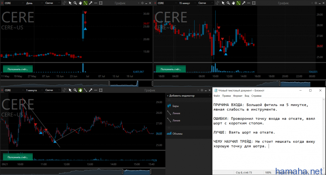
Task: Open the Свечи dropdown in the 1-minute chart
Action: click(x=52, y=90)
